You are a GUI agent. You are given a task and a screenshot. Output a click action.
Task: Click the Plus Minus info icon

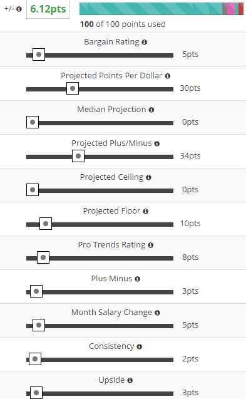click(137, 279)
